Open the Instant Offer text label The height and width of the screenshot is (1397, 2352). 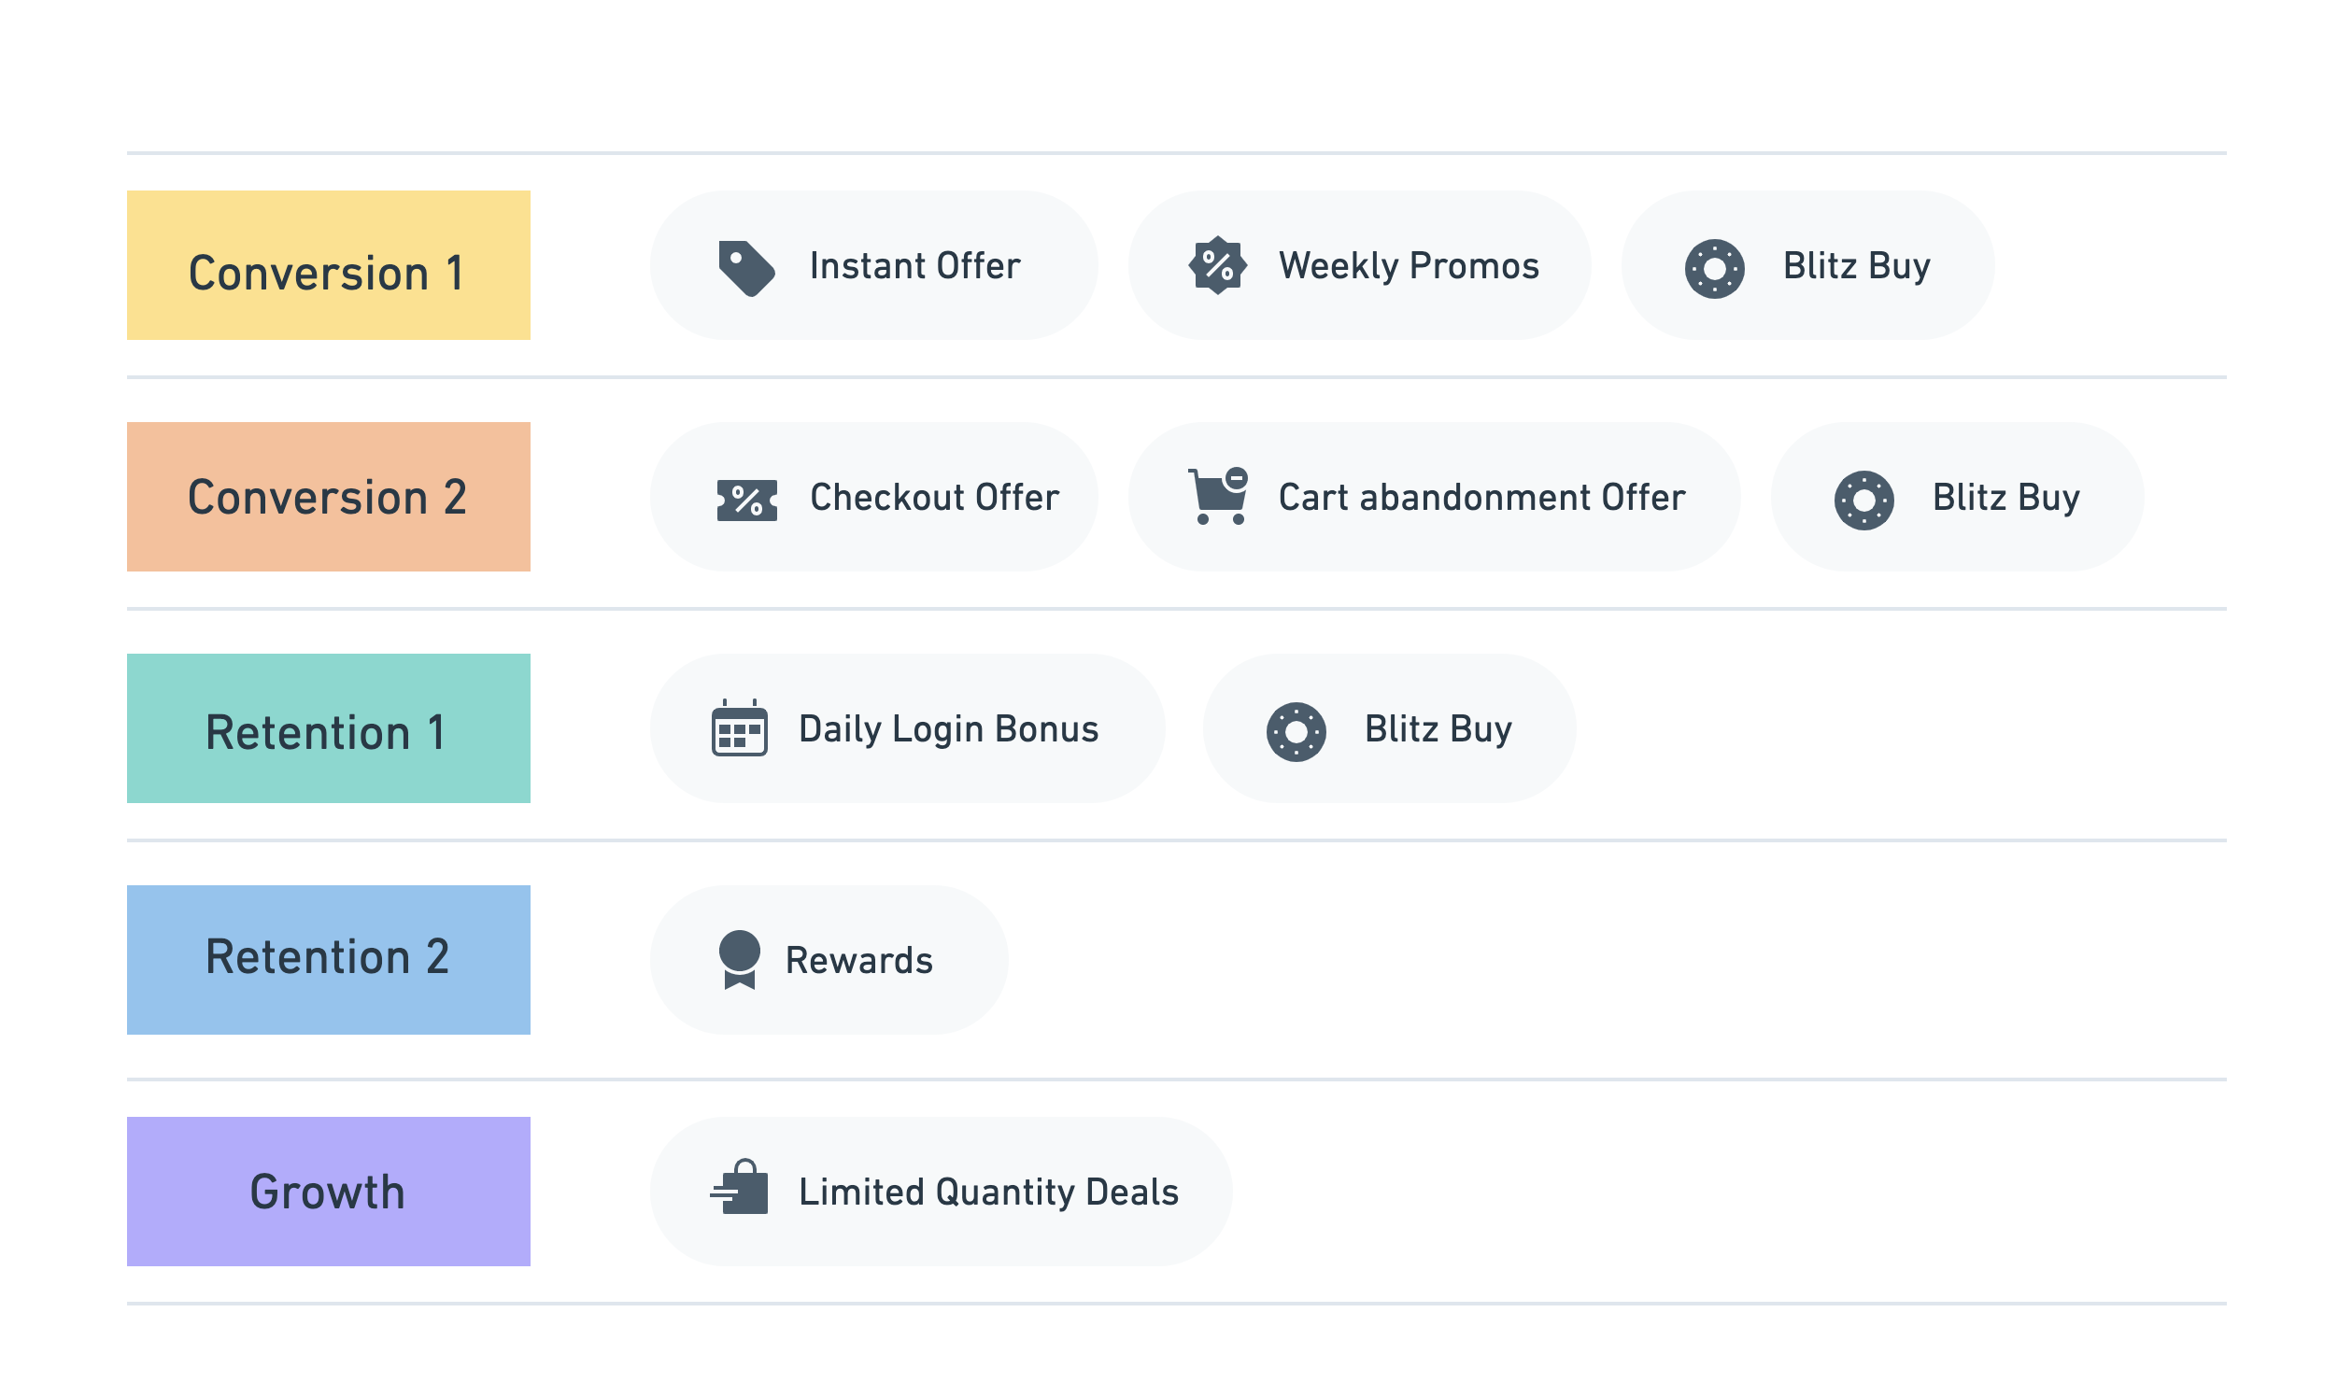914,265
